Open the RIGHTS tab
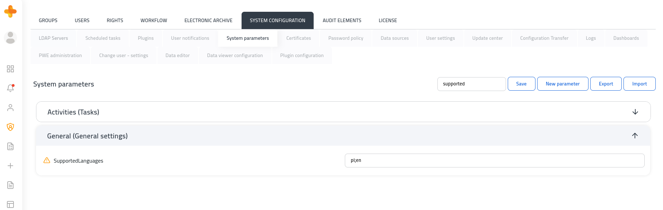The image size is (663, 210). [115, 20]
